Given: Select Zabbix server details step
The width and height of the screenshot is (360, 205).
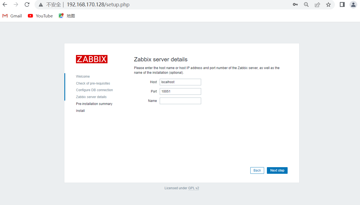Looking at the screenshot, I should (x=91, y=97).
